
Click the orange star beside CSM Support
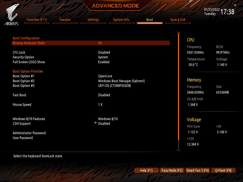95,123
